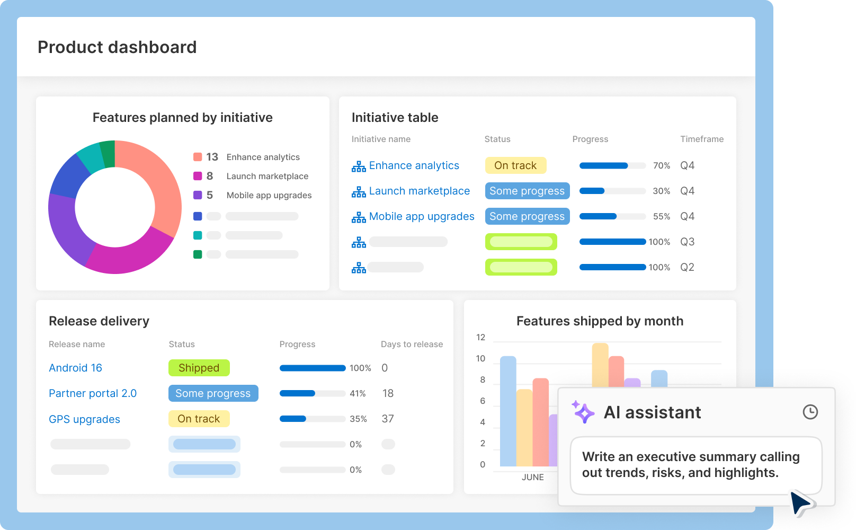Image resolution: width=856 pixels, height=530 pixels.
Task: Click the Initiative name column header
Action: tap(381, 139)
